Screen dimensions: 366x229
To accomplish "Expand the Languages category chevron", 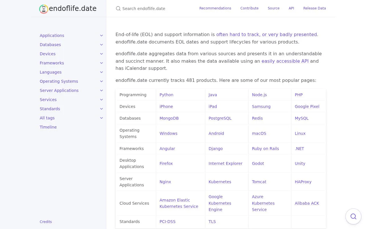I will (102, 72).
